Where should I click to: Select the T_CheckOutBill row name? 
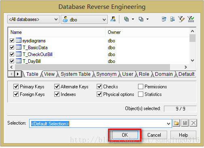click(38, 54)
